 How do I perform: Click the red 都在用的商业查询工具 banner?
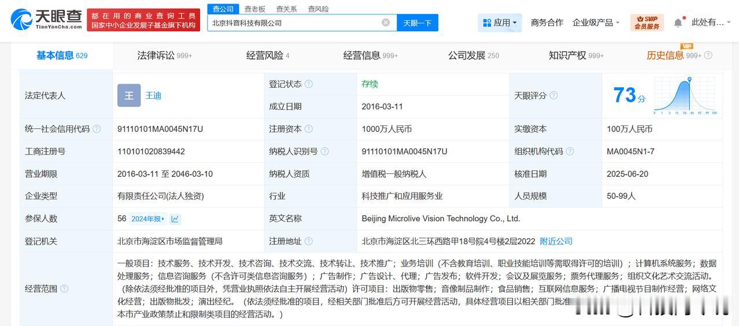[x=143, y=20]
